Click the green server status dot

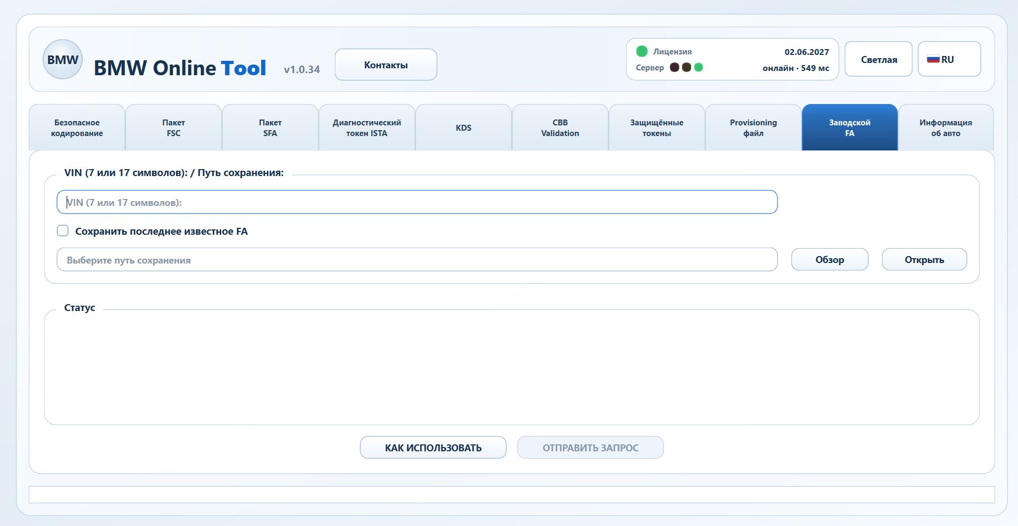click(699, 67)
